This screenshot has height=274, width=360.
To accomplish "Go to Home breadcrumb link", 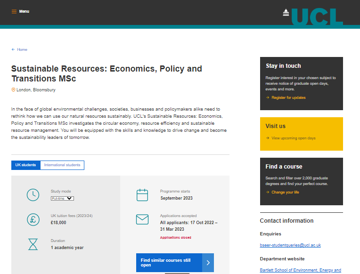I will (x=22, y=49).
